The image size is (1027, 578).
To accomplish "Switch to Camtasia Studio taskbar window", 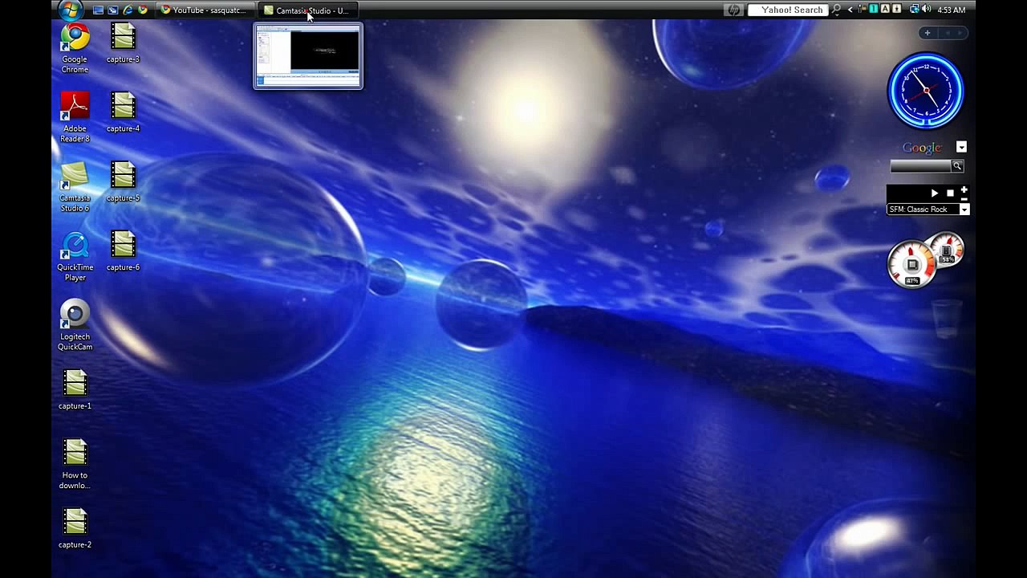I will [x=306, y=10].
